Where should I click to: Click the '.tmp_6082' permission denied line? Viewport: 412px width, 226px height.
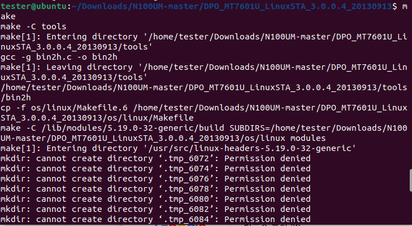tap(155, 209)
